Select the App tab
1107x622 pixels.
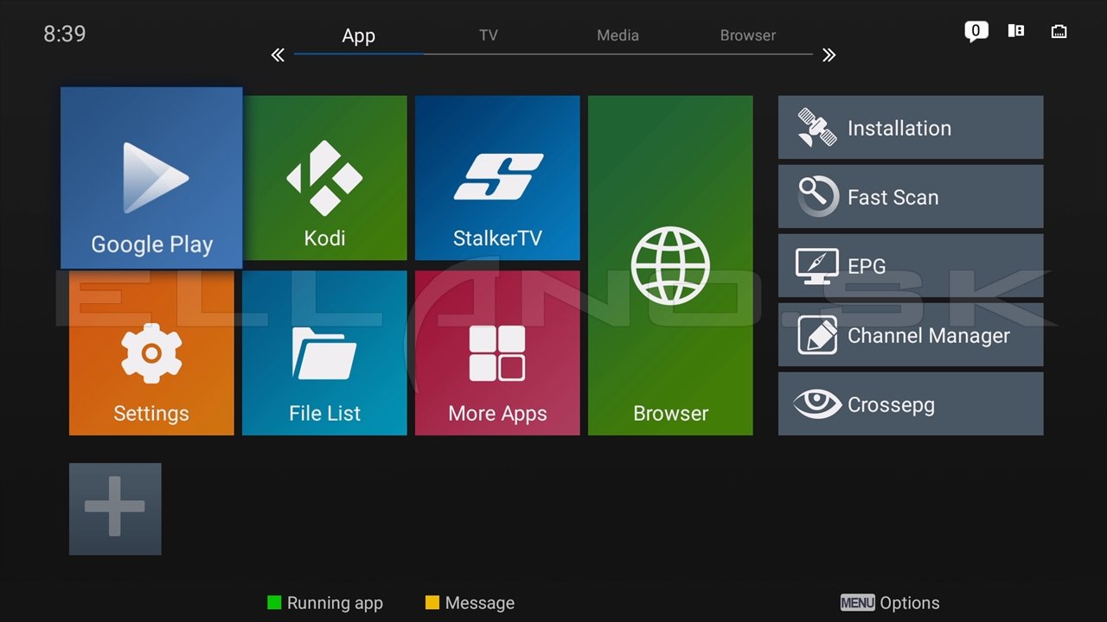[358, 35]
